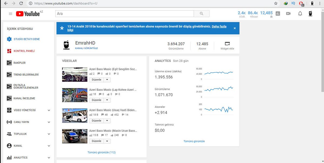Click the Studio Beta gear icon

coord(9,39)
